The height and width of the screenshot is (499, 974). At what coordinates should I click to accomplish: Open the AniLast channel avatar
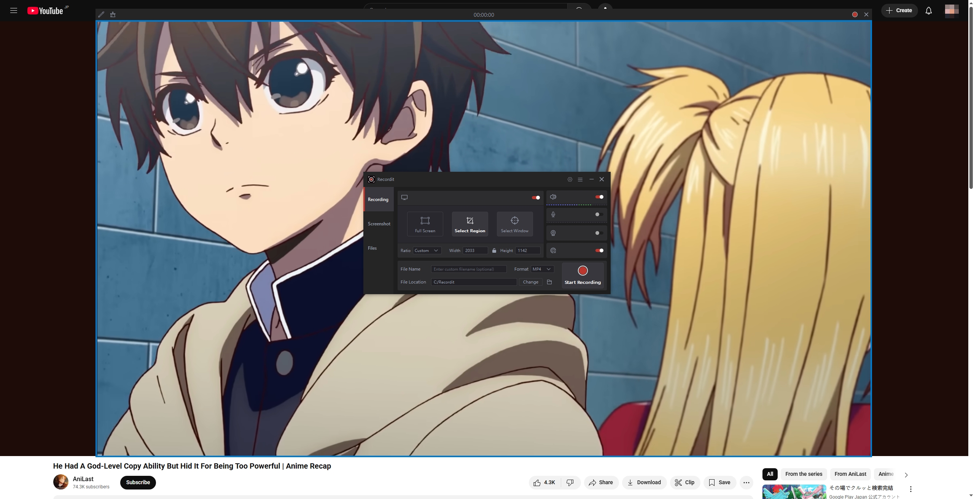click(x=61, y=482)
